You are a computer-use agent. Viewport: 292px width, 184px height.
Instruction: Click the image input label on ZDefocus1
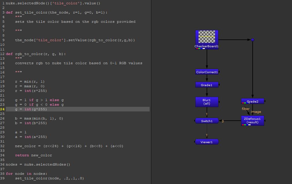pyautogui.click(x=256, y=112)
